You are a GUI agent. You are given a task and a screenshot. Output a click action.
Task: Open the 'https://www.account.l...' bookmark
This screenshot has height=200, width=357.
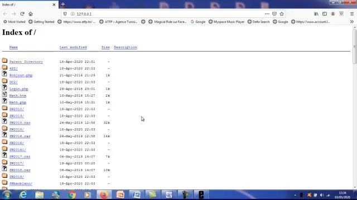311,22
